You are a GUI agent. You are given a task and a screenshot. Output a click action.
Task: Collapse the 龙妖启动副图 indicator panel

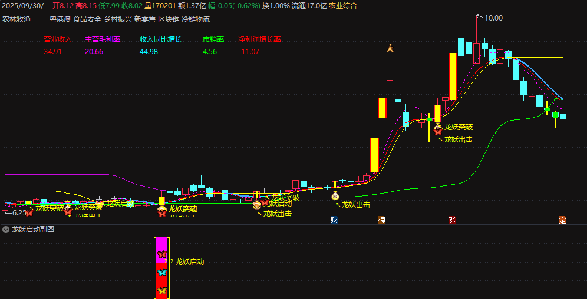tap(6, 230)
